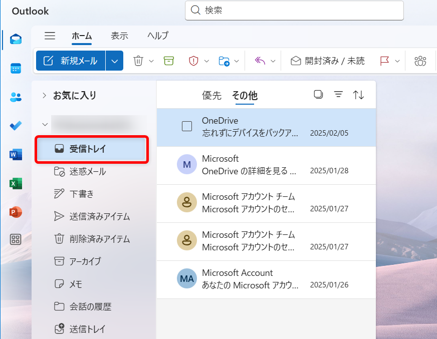
Task: Click the sort arrows icon
Action: coord(358,95)
